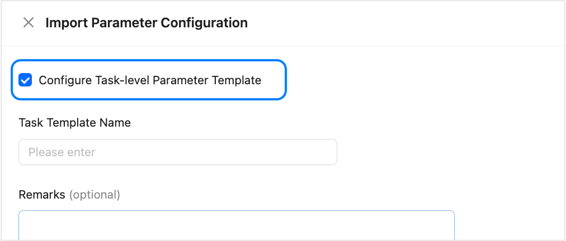
Task: Click the 'Please enter' placeholder field
Action: click(x=62, y=152)
